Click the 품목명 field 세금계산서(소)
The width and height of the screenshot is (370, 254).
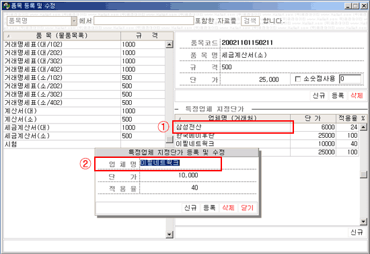[292, 55]
